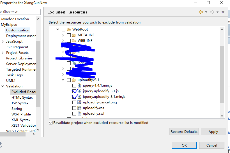Open the HTML Syntax validation page
Screen dimensions: 230x153
pos(22,98)
